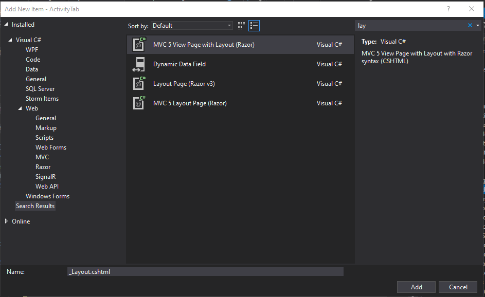Select the Online label

click(21, 221)
